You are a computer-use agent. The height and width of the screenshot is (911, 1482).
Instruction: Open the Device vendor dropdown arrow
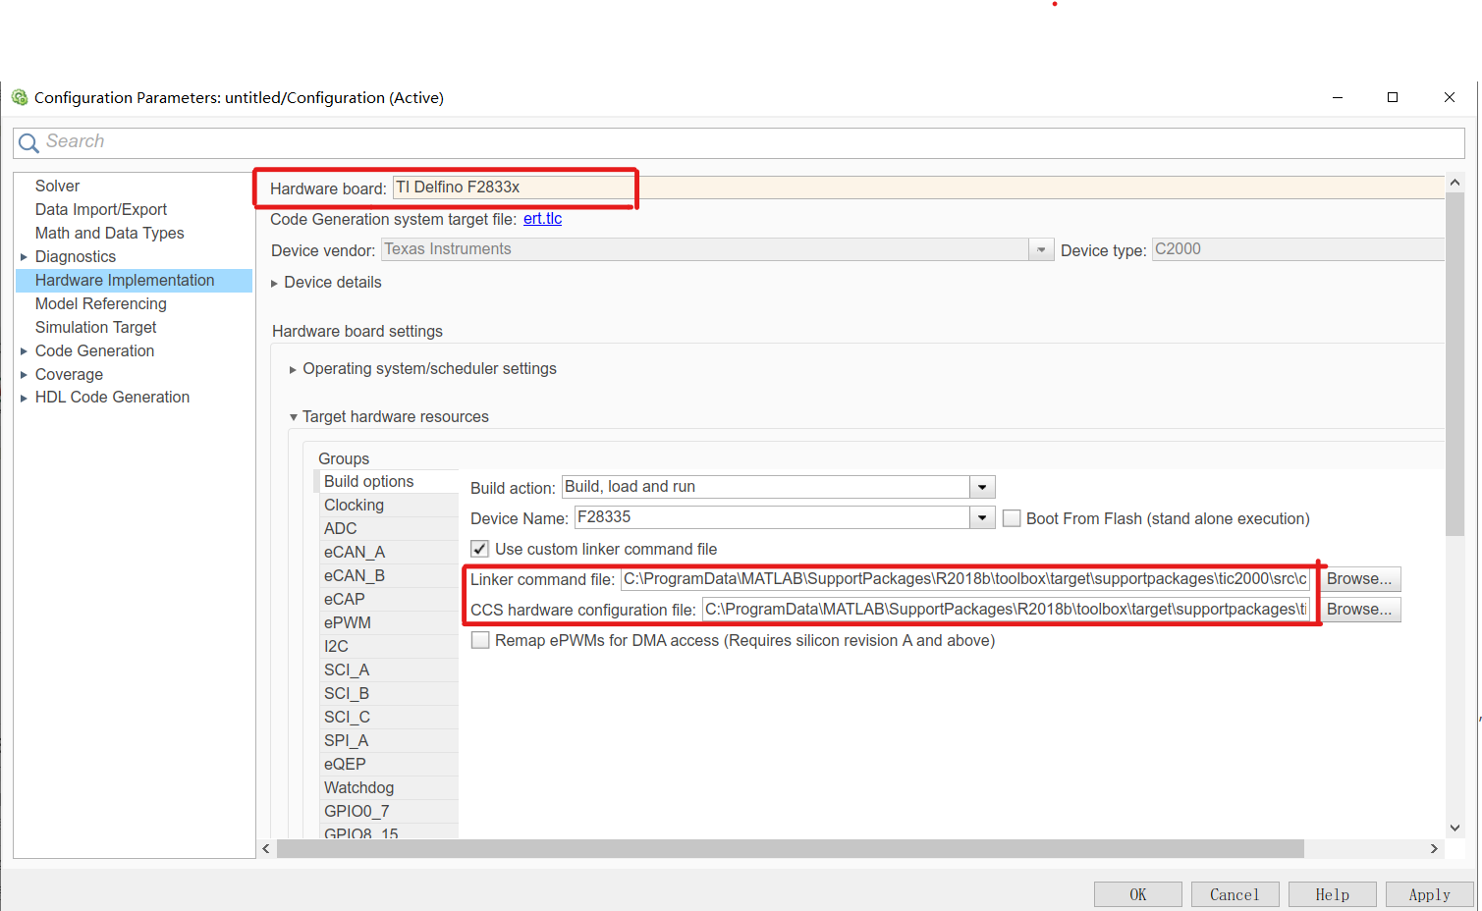pyautogui.click(x=1041, y=249)
